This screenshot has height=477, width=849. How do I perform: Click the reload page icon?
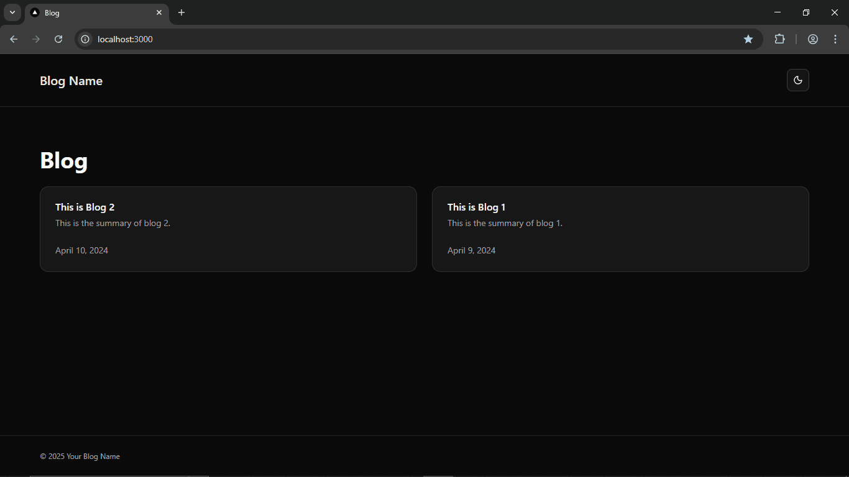click(x=58, y=39)
